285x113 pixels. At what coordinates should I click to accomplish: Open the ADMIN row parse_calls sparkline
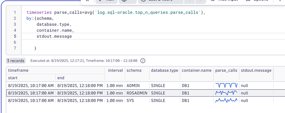click(226, 85)
